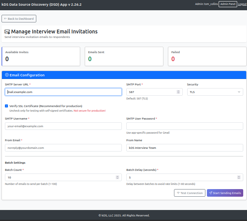The height and width of the screenshot is (221, 247).
Task: Click the Logout link
Action: pyautogui.click(x=242, y=4)
